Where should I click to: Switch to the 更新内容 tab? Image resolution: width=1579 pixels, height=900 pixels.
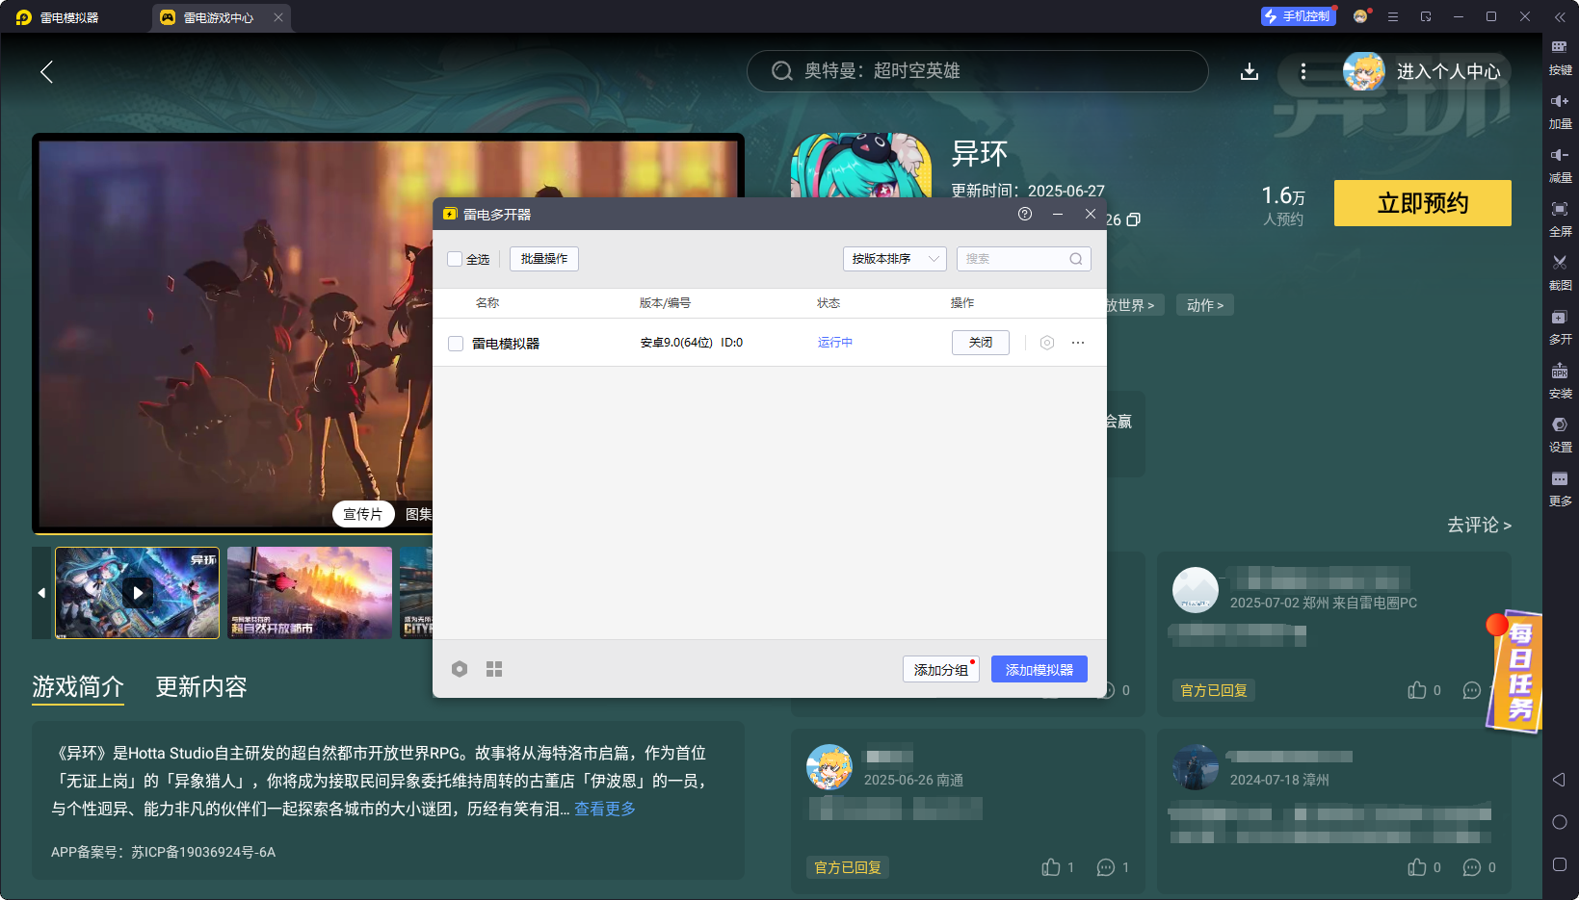click(201, 686)
